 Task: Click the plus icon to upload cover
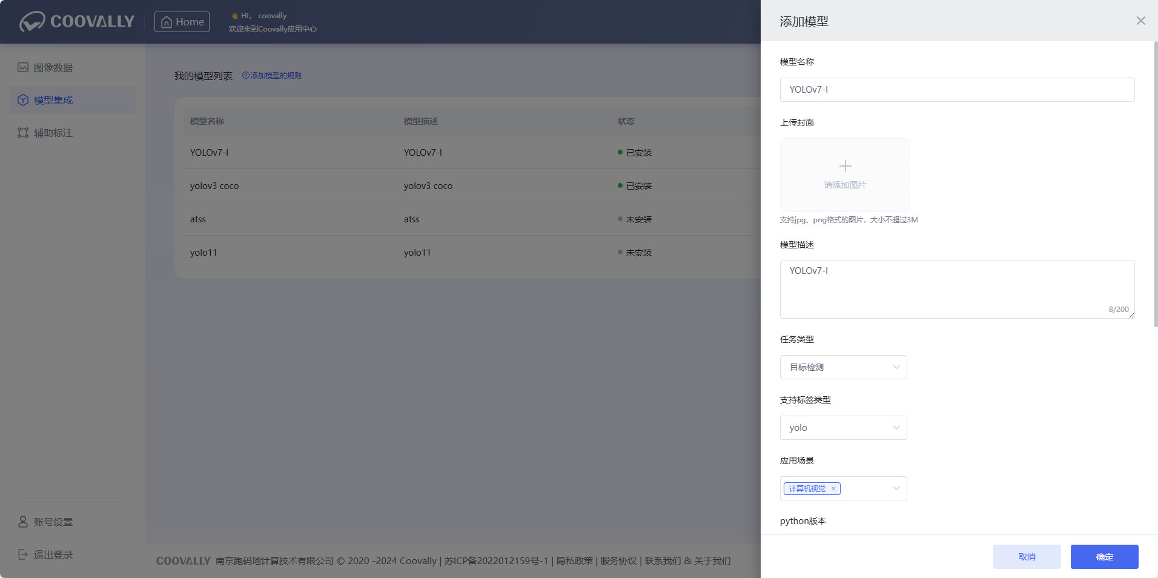845,166
